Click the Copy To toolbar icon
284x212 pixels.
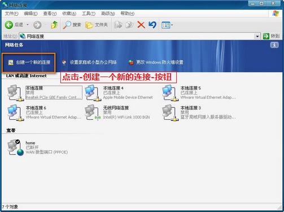pos(129,25)
